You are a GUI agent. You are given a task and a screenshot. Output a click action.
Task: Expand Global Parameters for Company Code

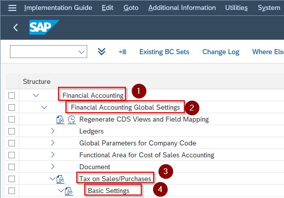(53, 143)
